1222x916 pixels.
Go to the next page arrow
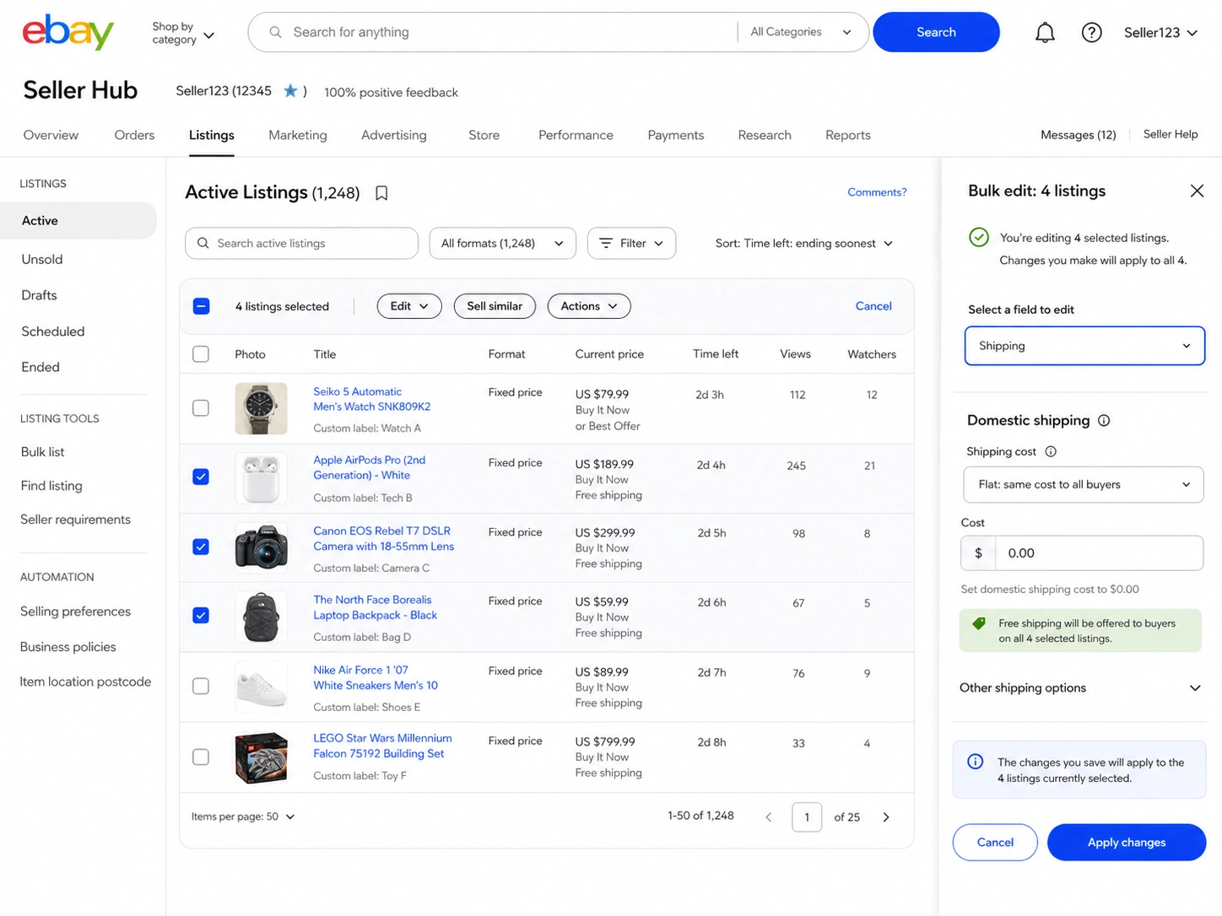coord(886,816)
